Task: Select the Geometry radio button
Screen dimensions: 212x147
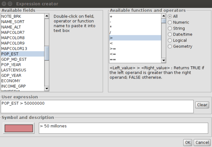Action: [170, 46]
